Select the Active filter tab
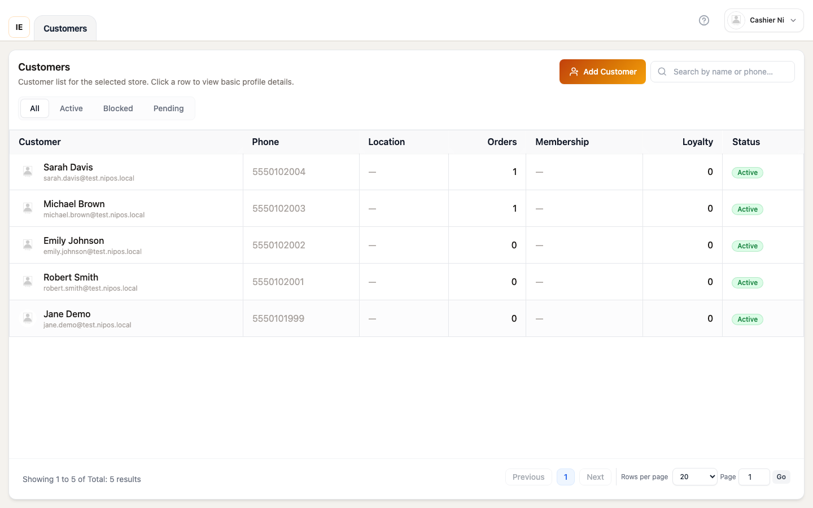The width and height of the screenshot is (813, 508). click(71, 108)
